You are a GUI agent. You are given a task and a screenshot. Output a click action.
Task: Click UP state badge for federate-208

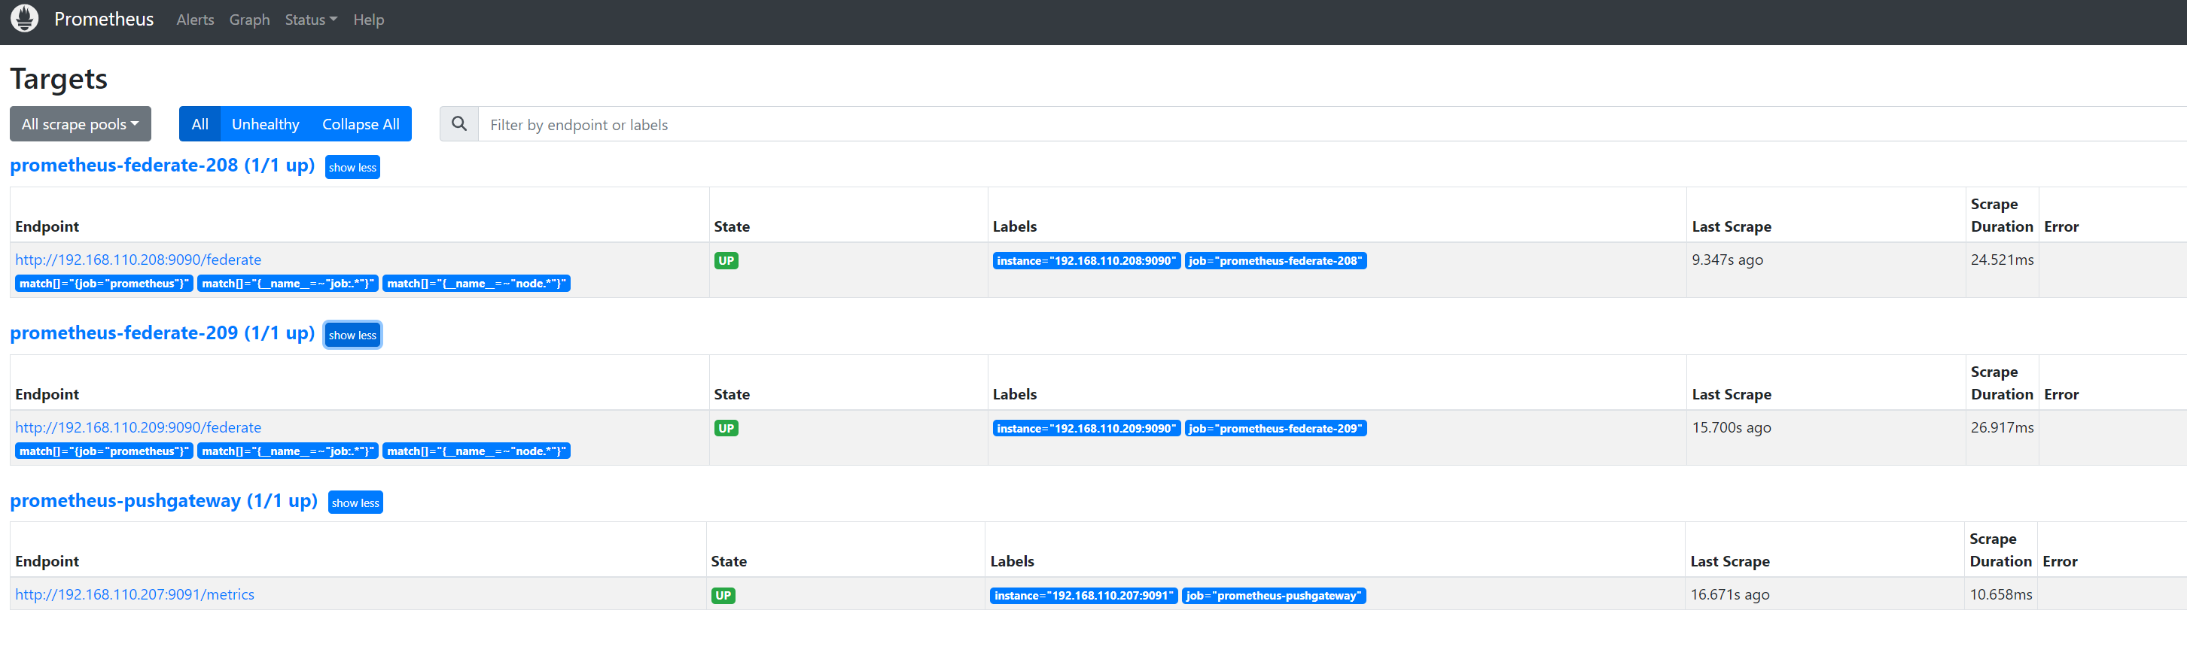pos(726,260)
